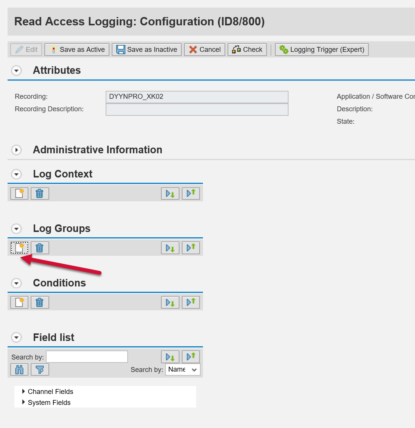
Task: Create a new Log Context entry
Action: coord(19,193)
